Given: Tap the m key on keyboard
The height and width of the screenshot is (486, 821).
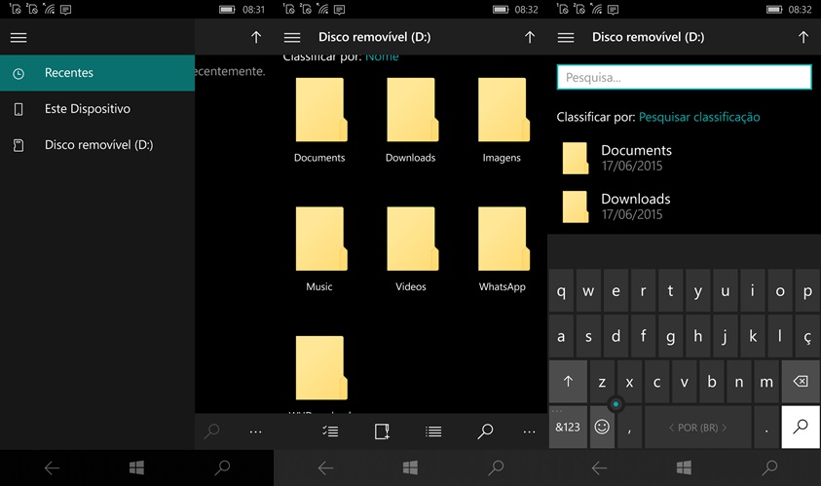Looking at the screenshot, I should 766,381.
